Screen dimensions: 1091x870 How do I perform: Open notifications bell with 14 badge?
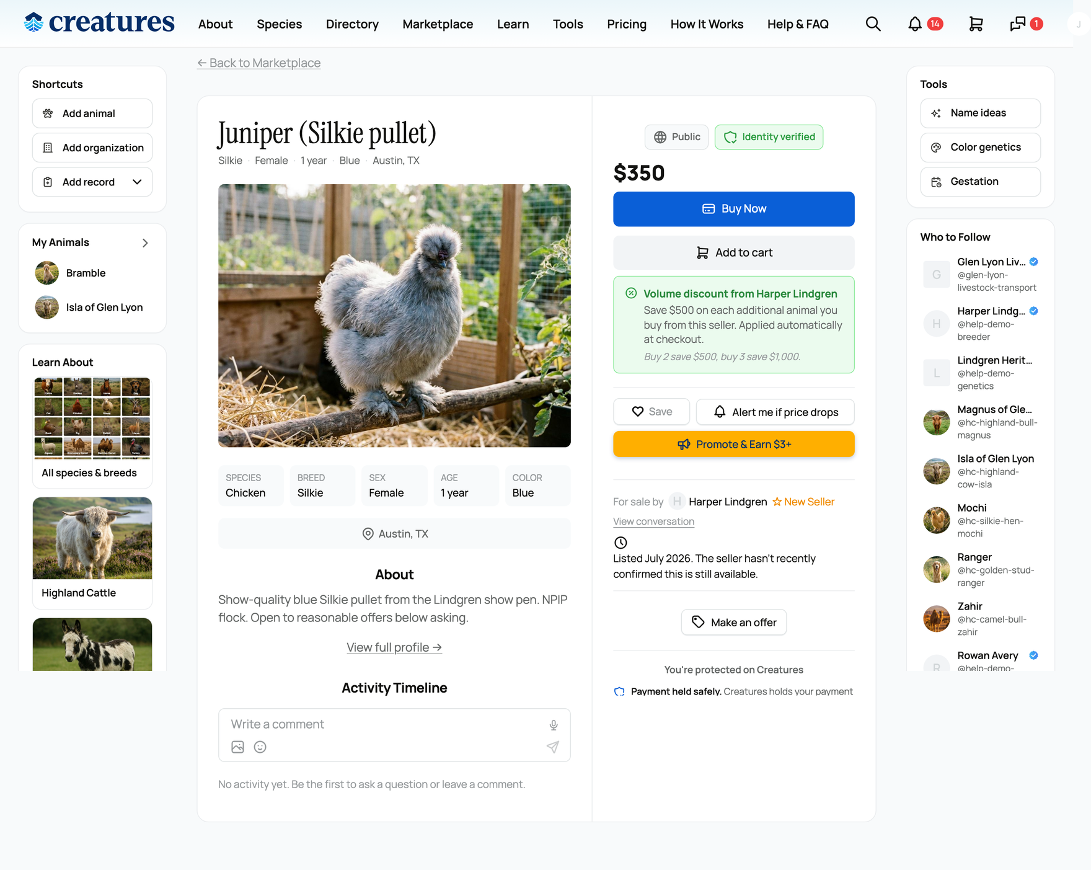(925, 24)
